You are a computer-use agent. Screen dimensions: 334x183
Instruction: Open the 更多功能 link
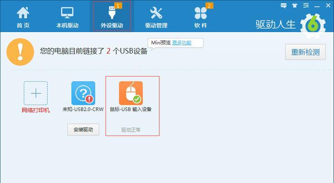(182, 43)
